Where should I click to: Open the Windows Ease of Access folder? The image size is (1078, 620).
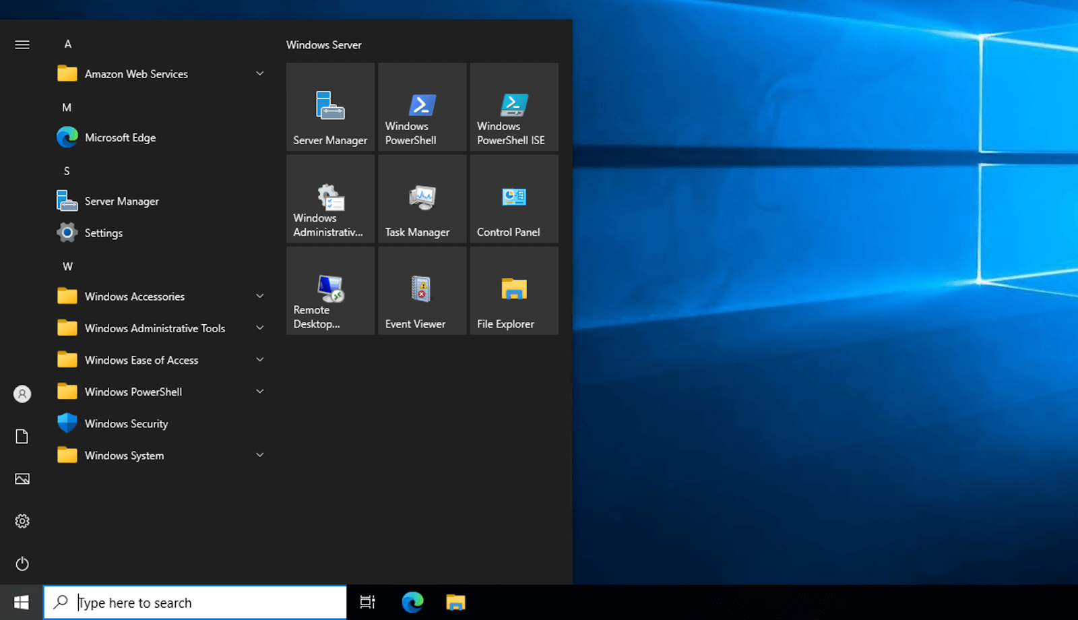[162, 360]
